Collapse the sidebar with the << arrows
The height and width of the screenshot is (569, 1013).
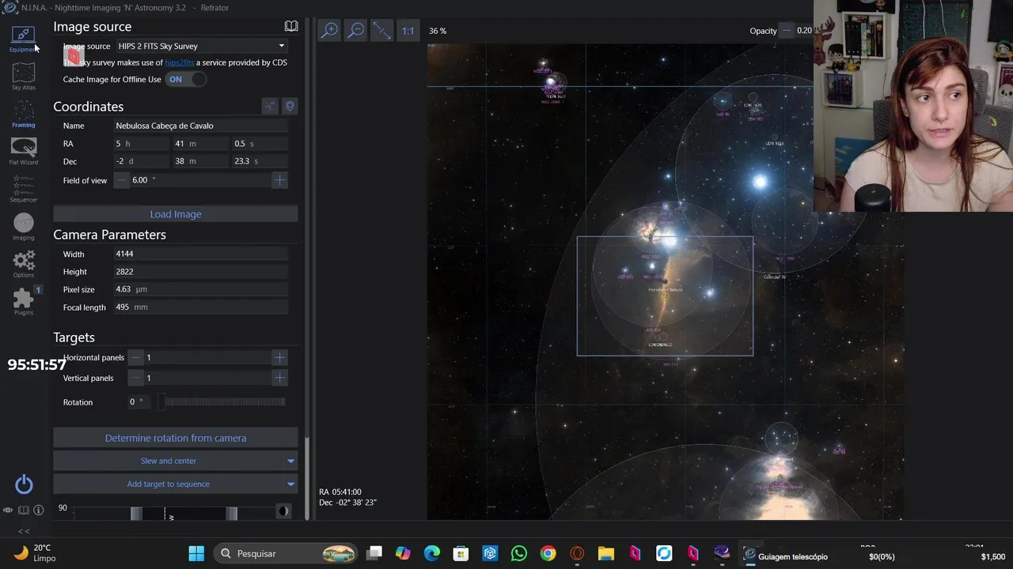24,531
